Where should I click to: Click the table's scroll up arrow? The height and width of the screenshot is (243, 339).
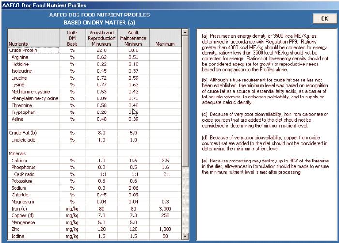point(185,32)
